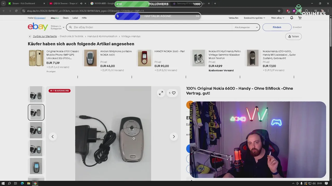332x186 pixels.
Task: Add item to watchlist with heart icon
Action: tap(172, 93)
